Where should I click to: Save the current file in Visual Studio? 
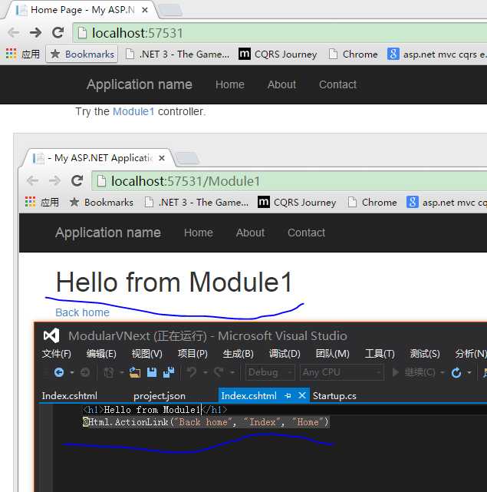click(x=152, y=372)
